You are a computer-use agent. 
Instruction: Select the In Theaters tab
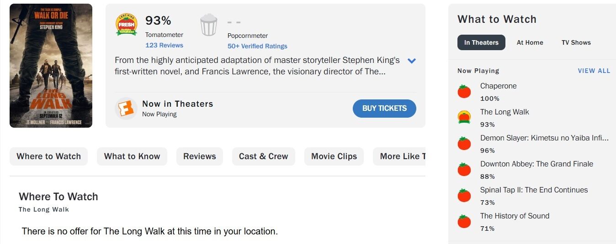(481, 42)
